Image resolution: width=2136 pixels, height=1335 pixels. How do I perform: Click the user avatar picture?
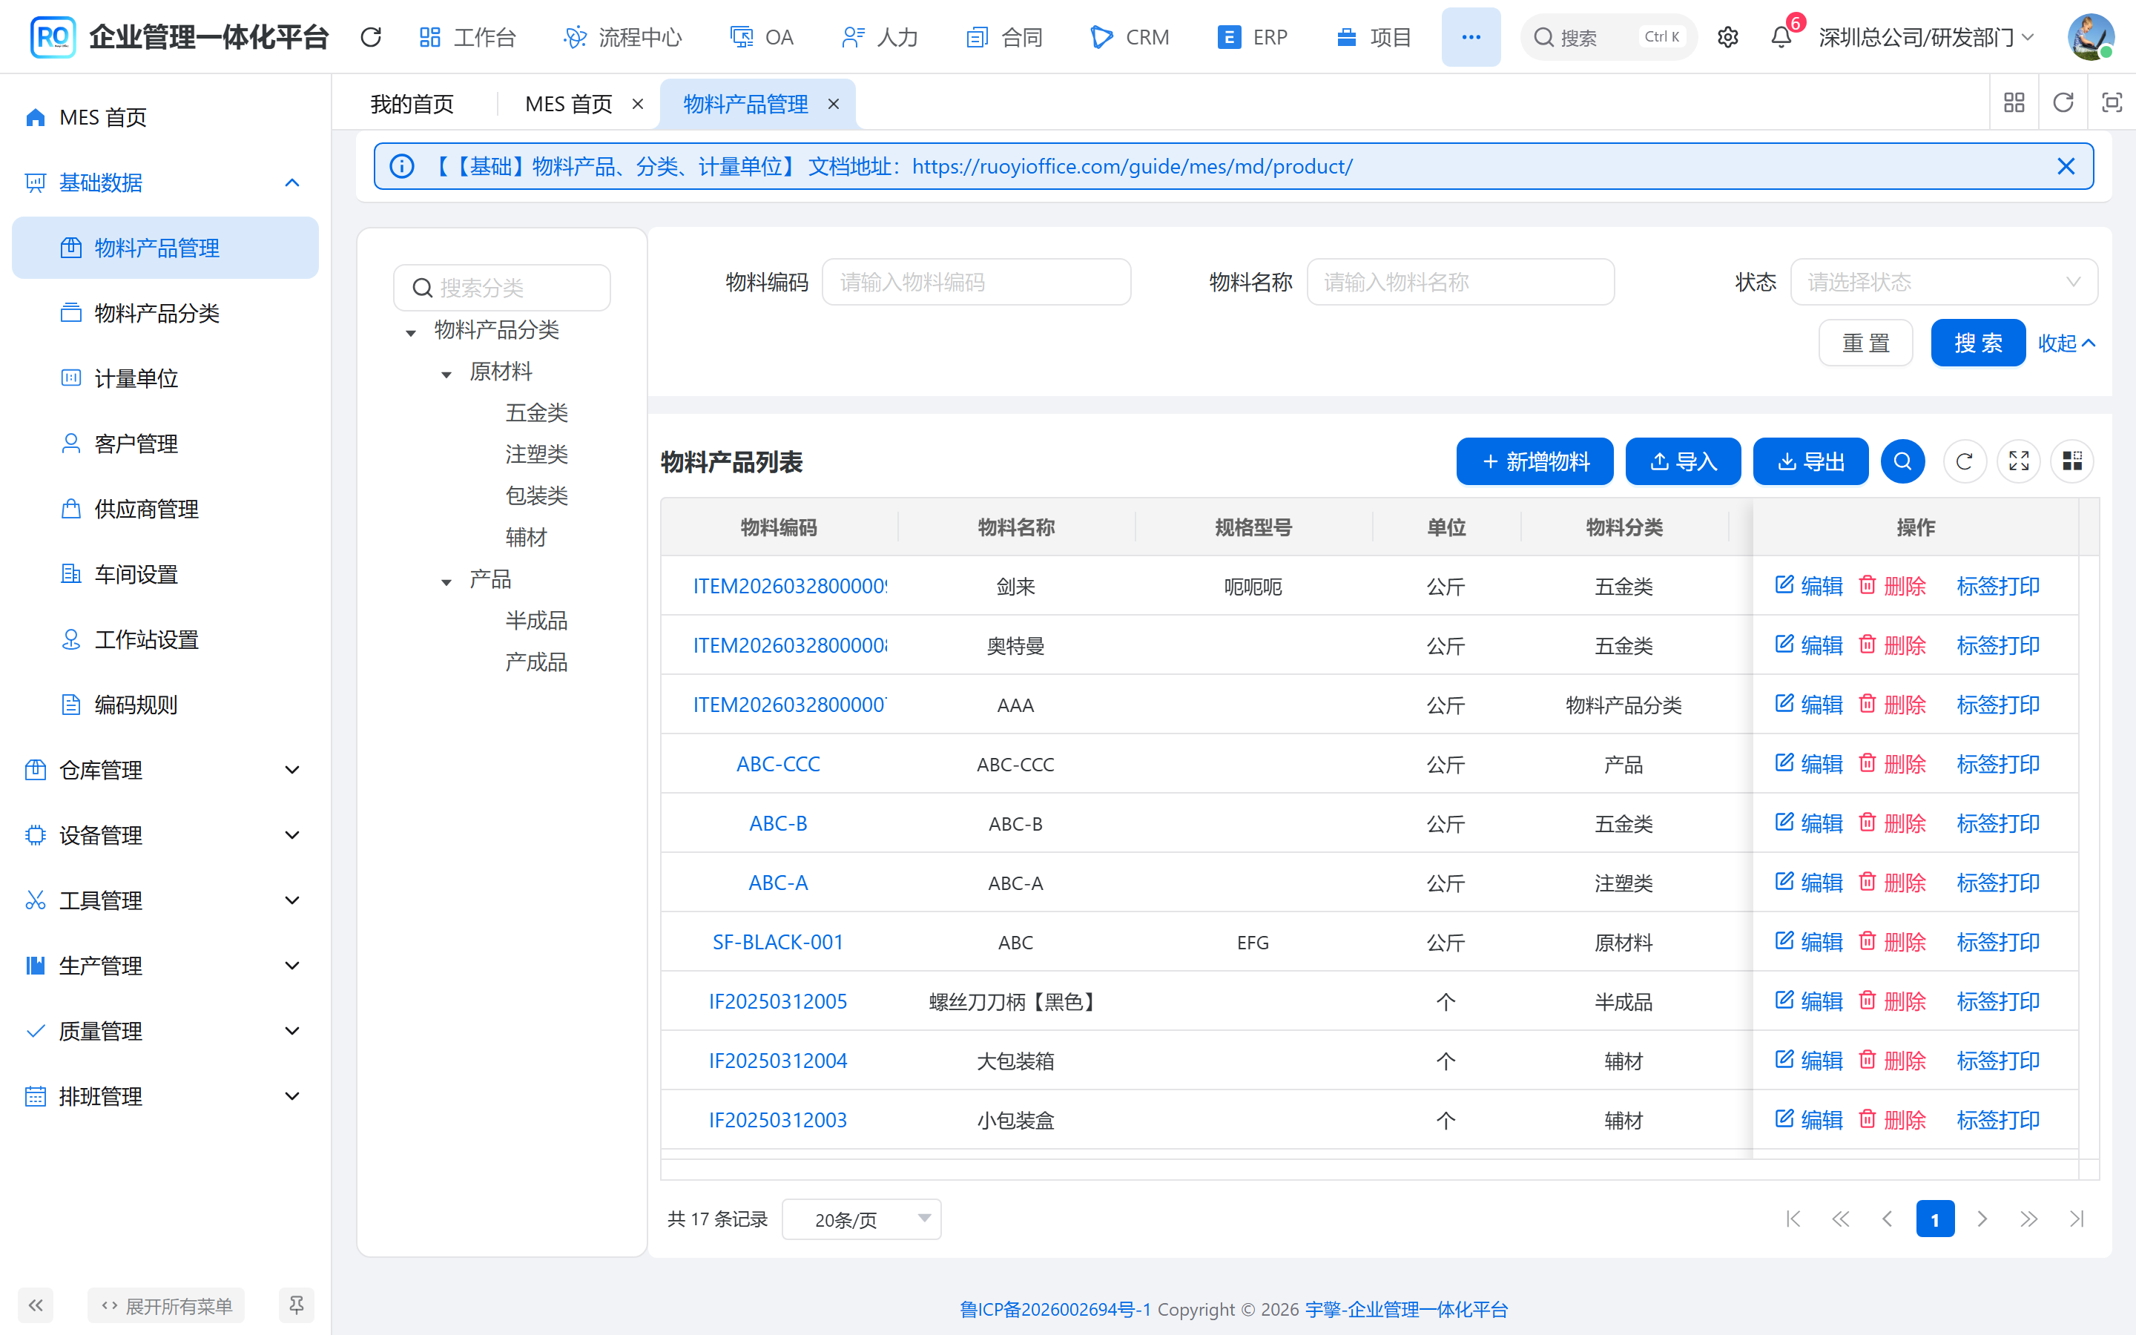[2089, 37]
